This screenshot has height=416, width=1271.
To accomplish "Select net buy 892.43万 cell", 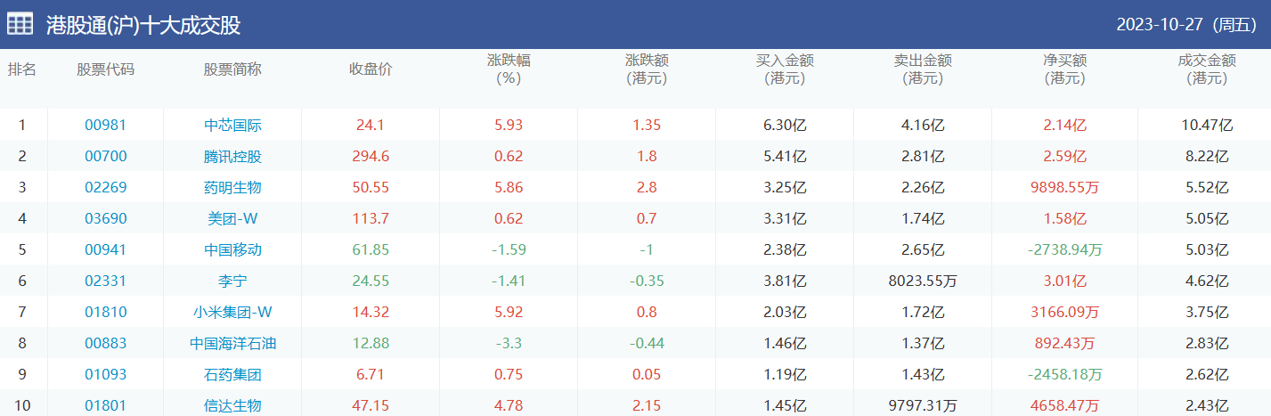I will pos(1065,344).
